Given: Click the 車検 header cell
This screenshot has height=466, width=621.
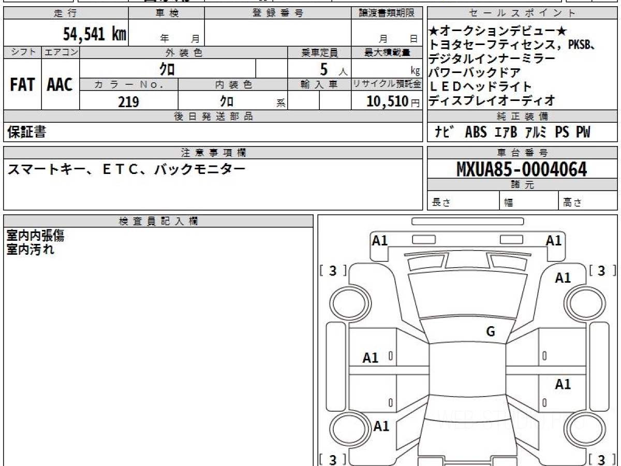Looking at the screenshot, I should click(x=166, y=13).
